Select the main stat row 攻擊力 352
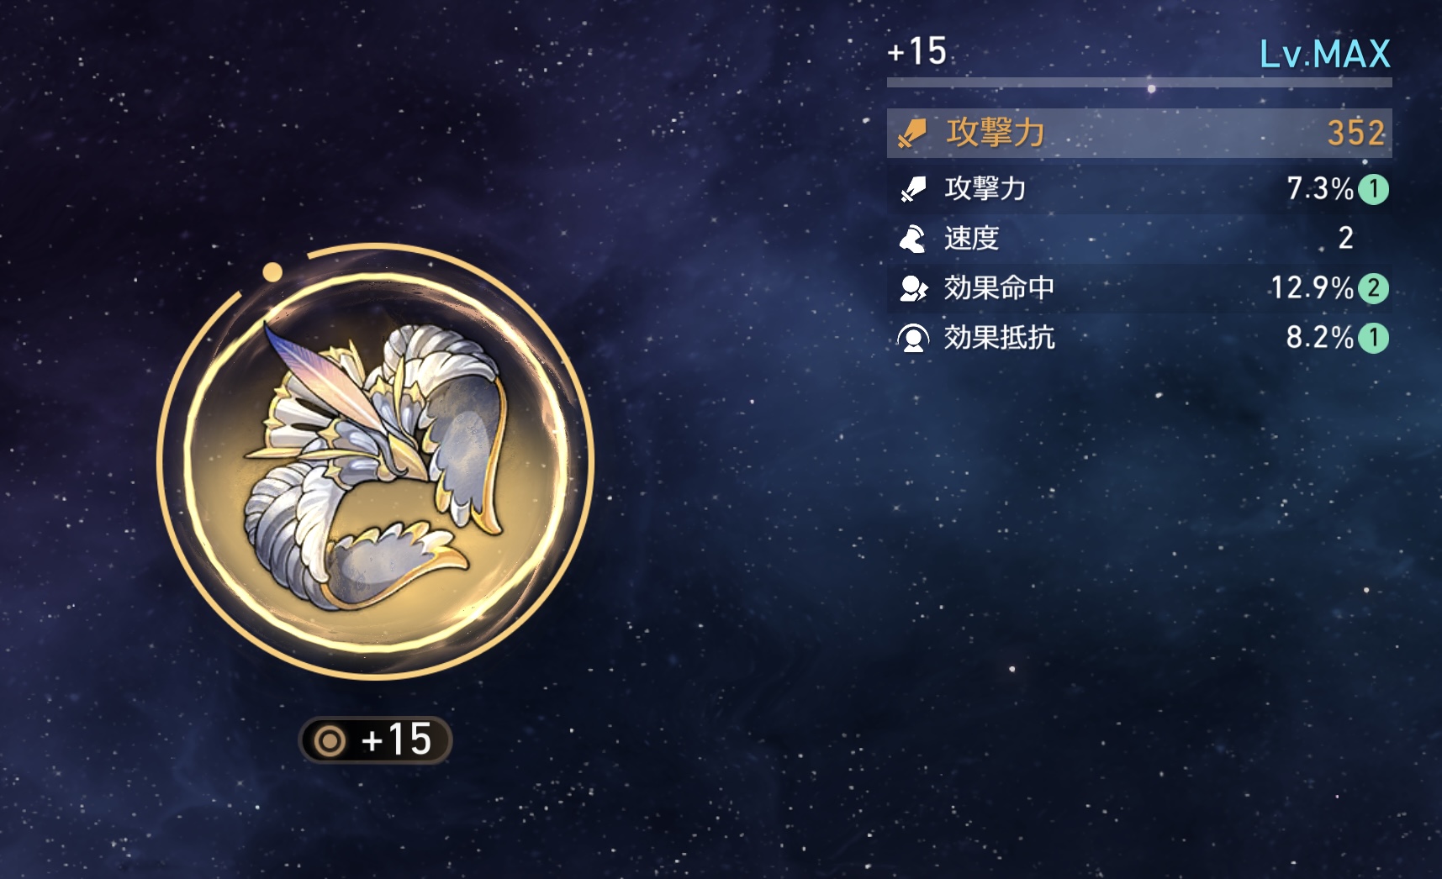Screen dimensions: 1442x879 coord(1139,133)
